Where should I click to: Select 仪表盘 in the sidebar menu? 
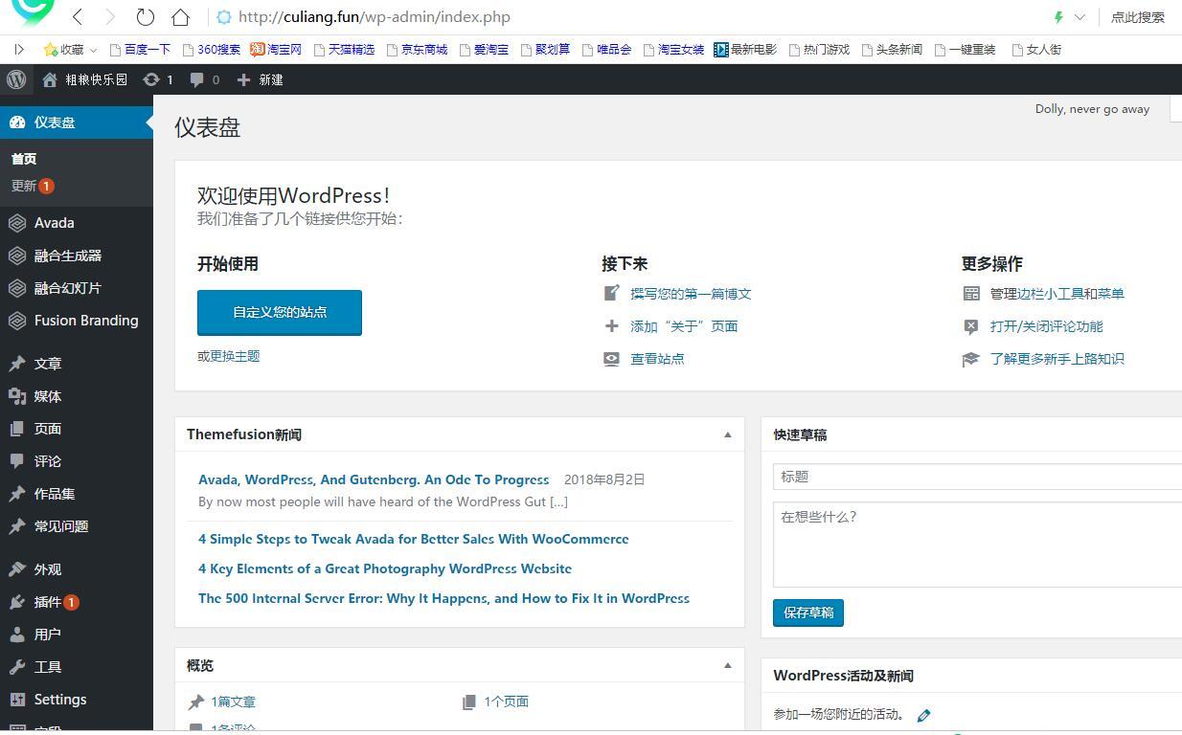[x=77, y=122]
